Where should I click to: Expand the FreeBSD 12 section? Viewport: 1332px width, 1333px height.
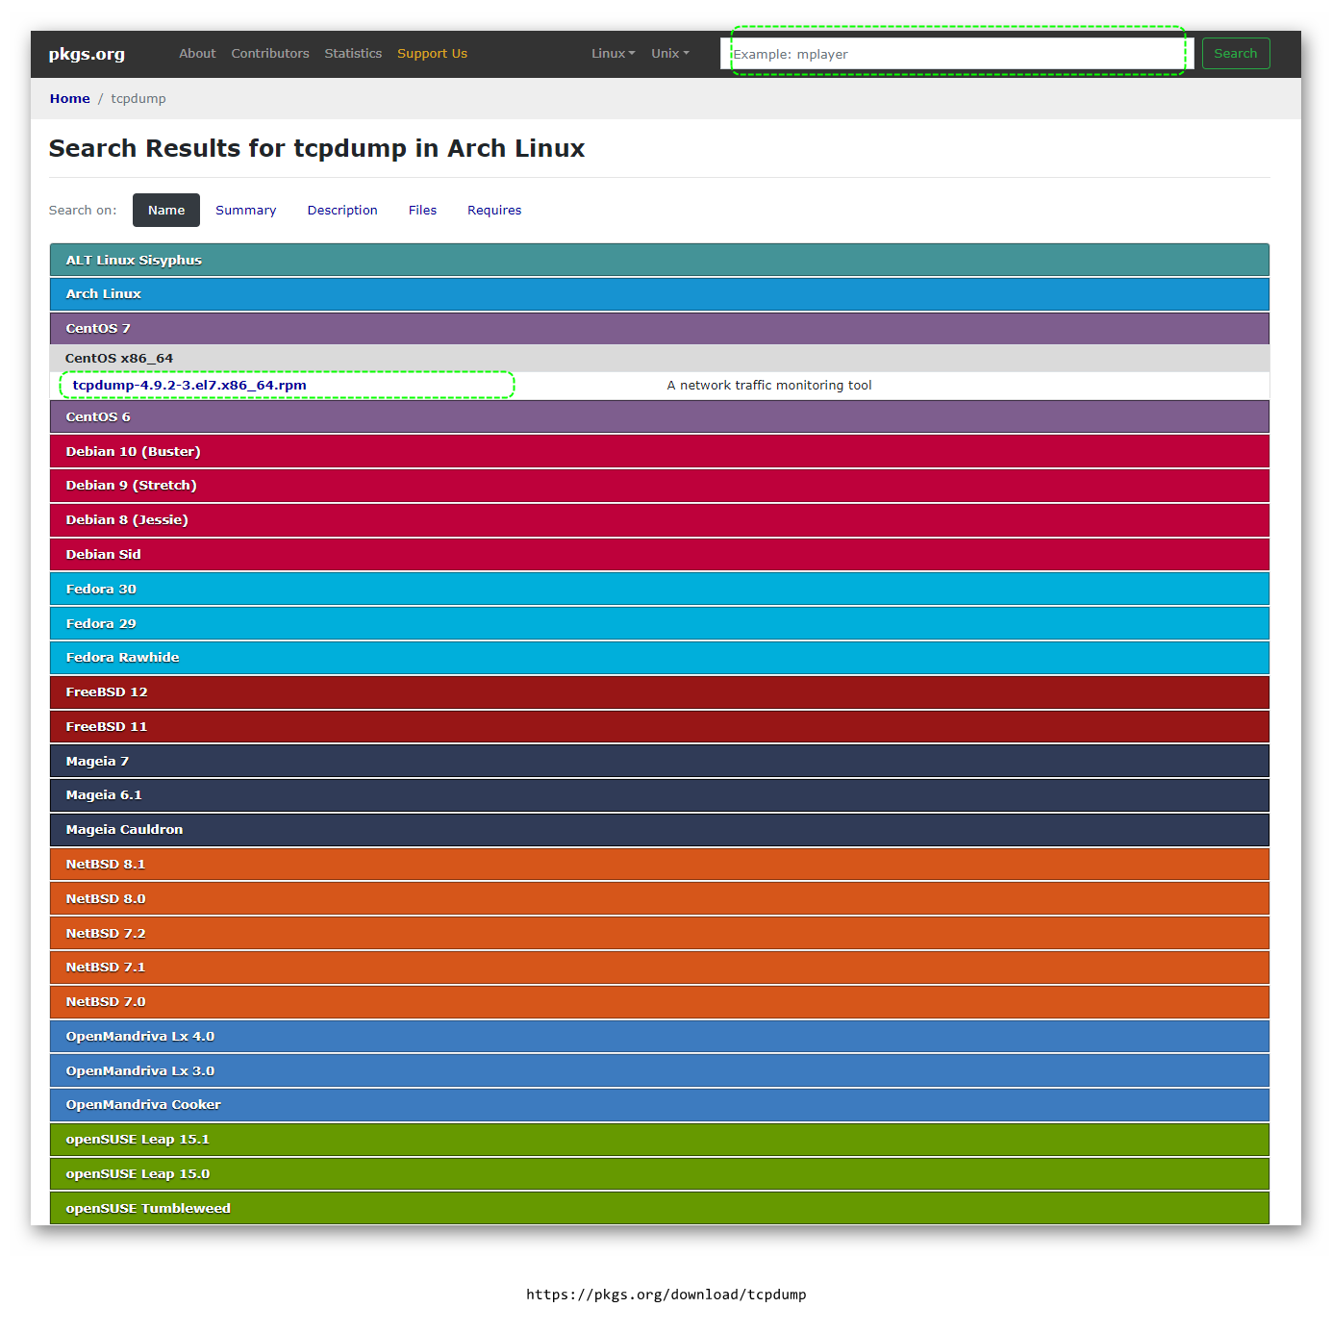(660, 692)
